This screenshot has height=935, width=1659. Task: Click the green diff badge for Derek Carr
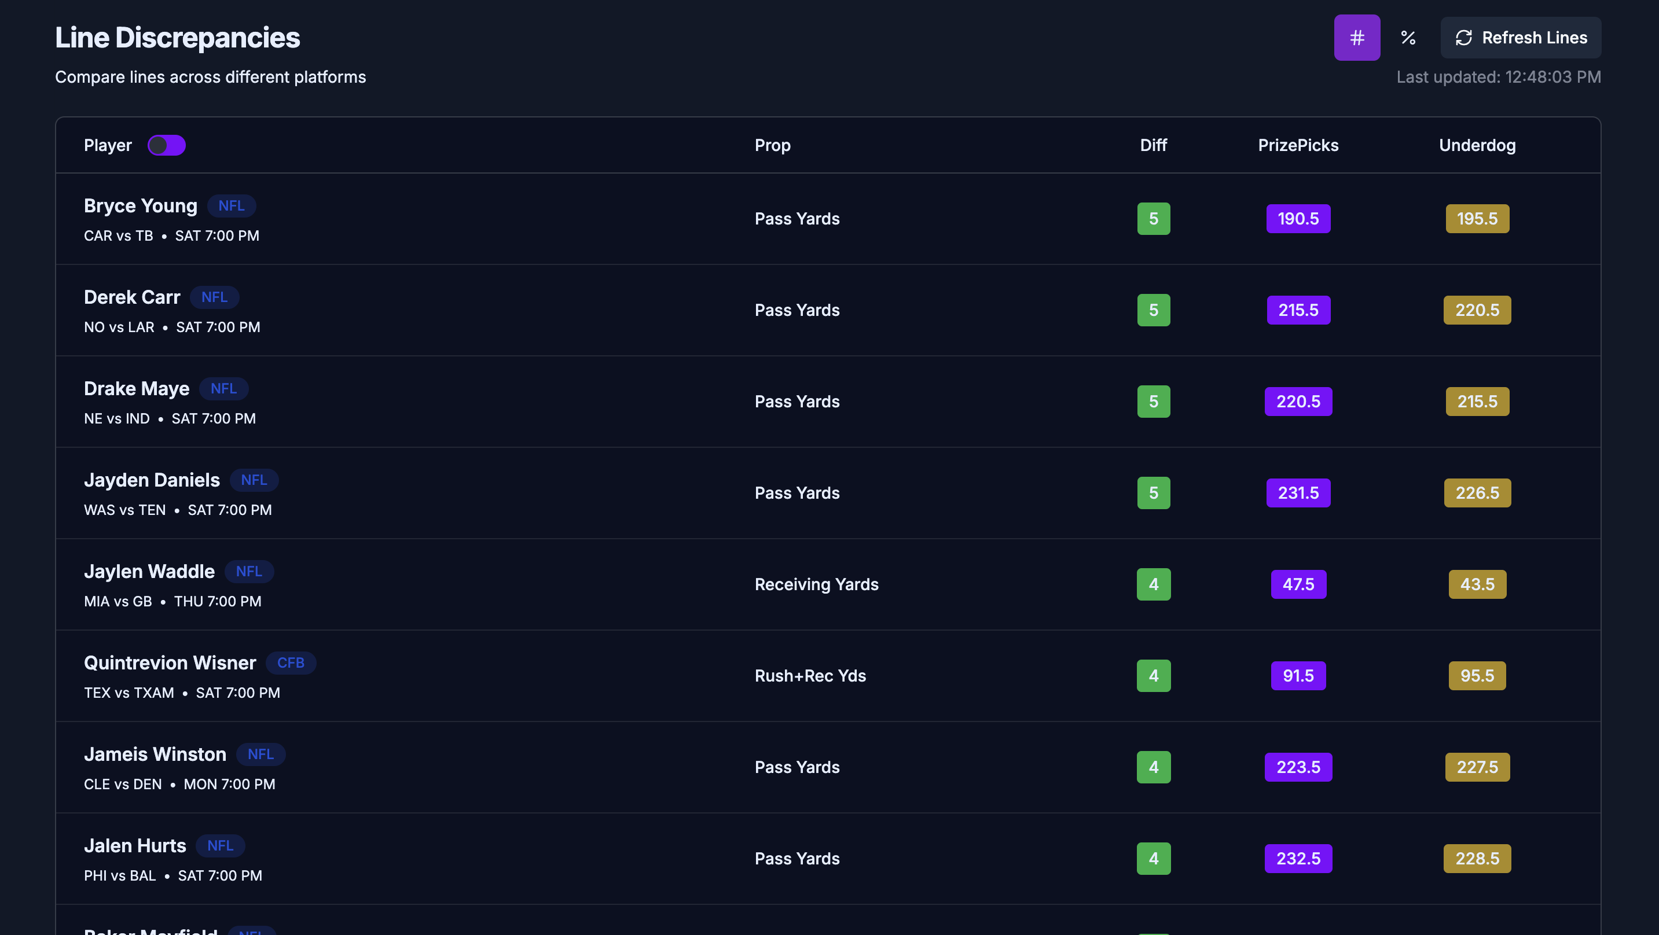(x=1153, y=310)
